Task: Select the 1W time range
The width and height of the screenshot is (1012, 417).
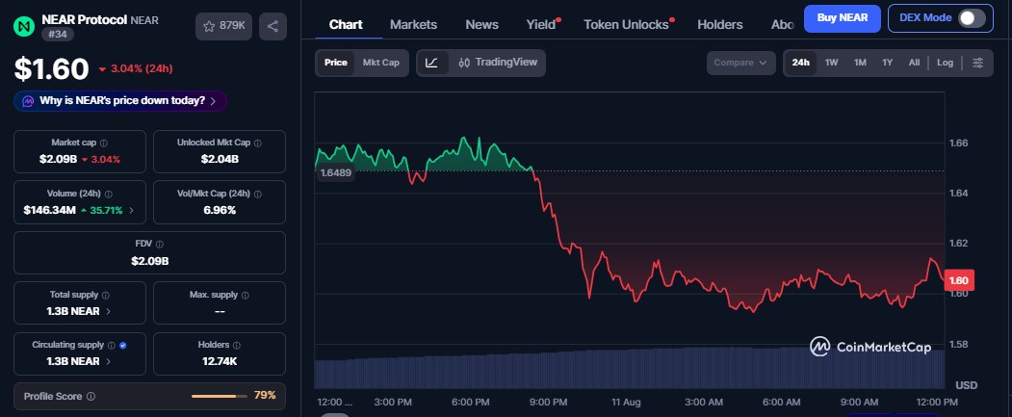Action: coord(831,63)
